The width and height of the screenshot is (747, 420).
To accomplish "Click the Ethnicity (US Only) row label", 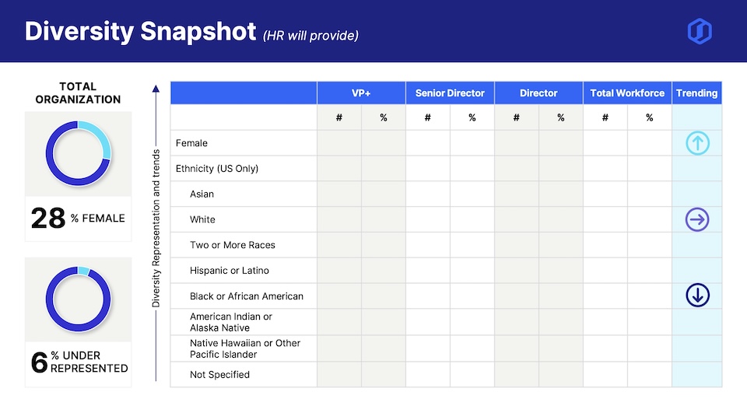I will pyautogui.click(x=217, y=169).
